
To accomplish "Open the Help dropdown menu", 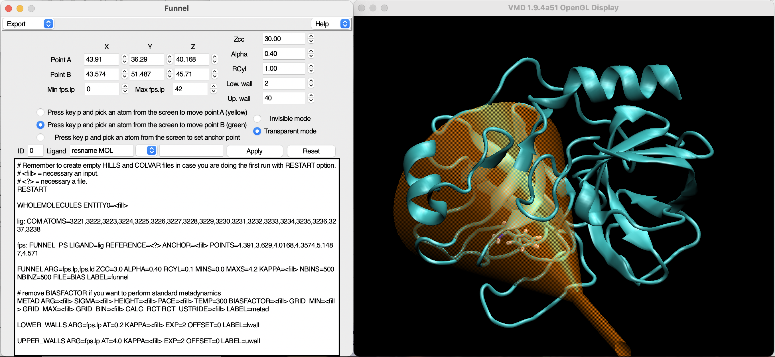I will coord(332,24).
